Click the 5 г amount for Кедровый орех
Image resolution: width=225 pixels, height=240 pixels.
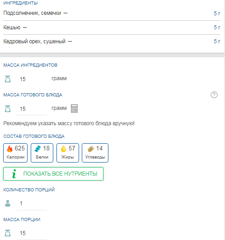[217, 41]
